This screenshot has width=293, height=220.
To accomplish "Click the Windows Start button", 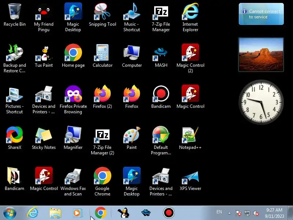I will [10, 213].
